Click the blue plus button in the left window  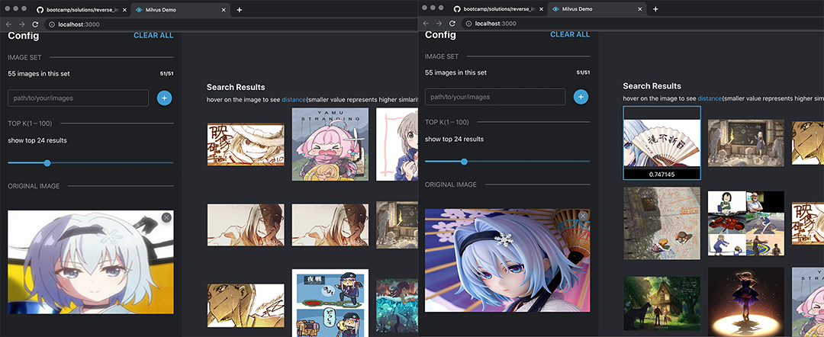pos(165,98)
